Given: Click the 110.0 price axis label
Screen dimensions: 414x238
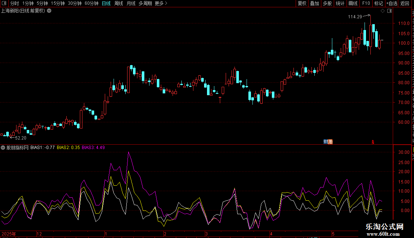Looking at the screenshot, I should pos(404,23).
